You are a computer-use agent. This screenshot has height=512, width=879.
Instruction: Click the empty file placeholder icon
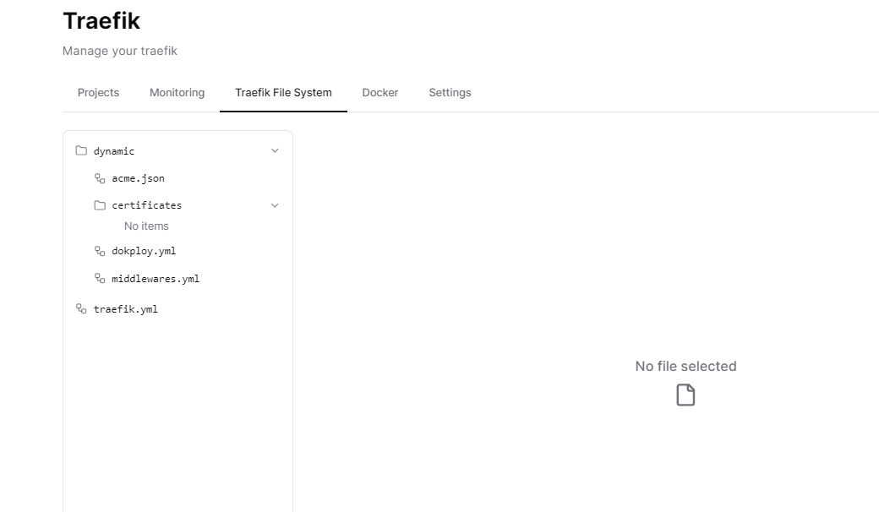click(x=685, y=395)
